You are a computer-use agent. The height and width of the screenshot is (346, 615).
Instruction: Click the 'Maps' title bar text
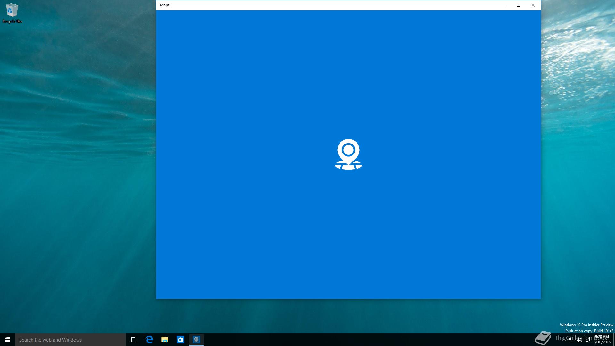(x=165, y=5)
